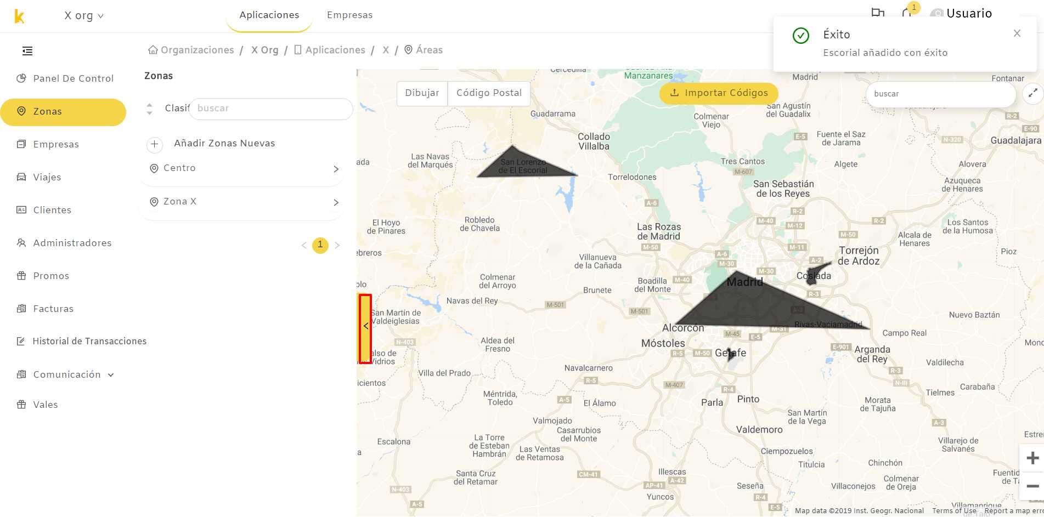This screenshot has width=1044, height=517.
Task: Click the flag icon in header
Action: click(878, 13)
